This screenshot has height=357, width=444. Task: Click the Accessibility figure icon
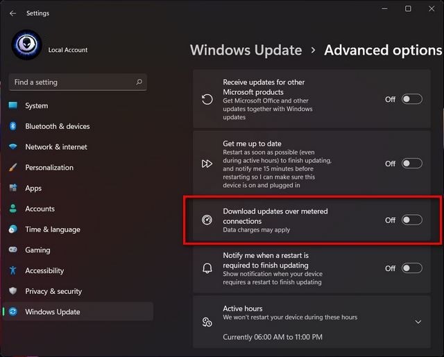coord(12,271)
